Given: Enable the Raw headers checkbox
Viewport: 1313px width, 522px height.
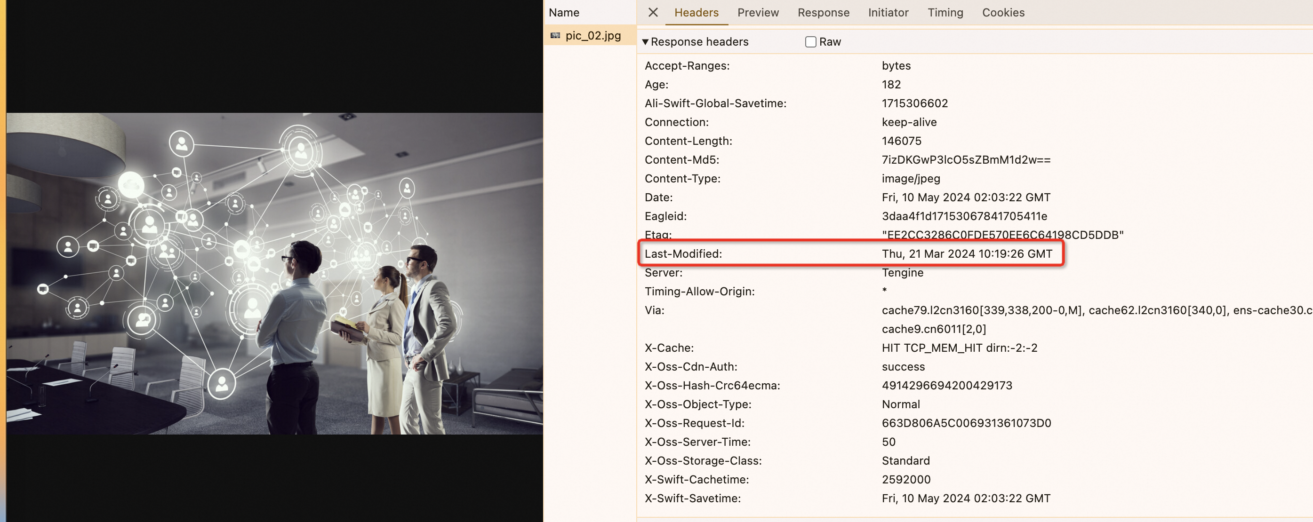Looking at the screenshot, I should coord(810,42).
